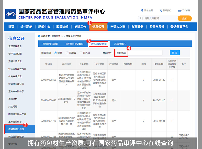Viewport: 202px width, 149px height.
Task: Click the breadcrumb location marker icon
Action: click(x=39, y=36)
